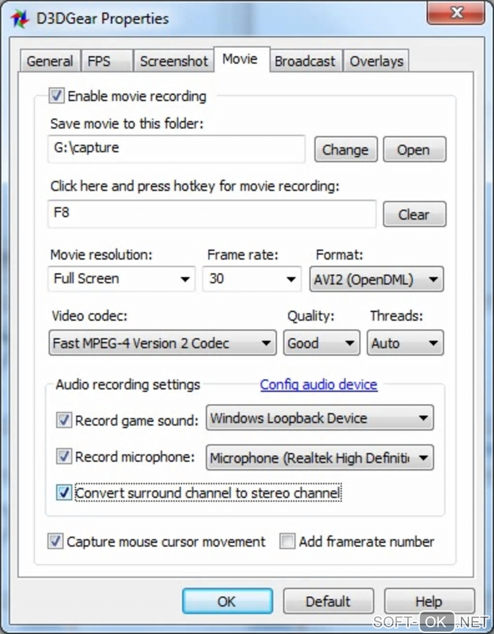
Task: Open the Microphone device dropdown
Action: tap(320, 458)
